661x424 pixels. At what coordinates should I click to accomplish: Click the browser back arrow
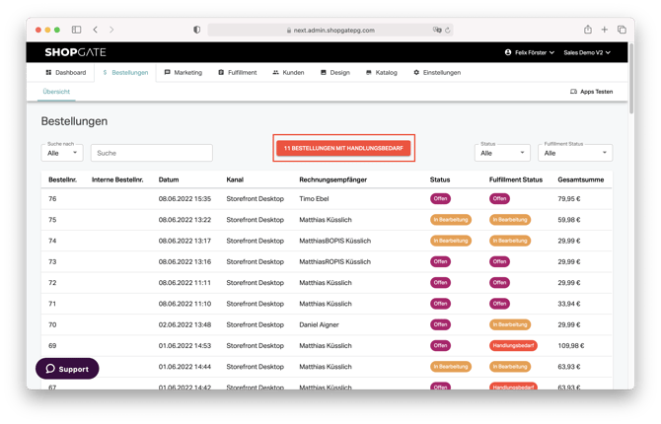[95, 30]
